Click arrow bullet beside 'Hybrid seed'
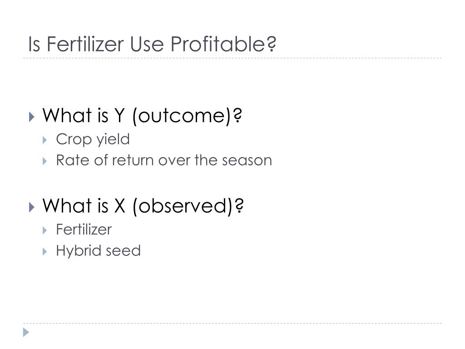465x349 pixels. point(45,251)
